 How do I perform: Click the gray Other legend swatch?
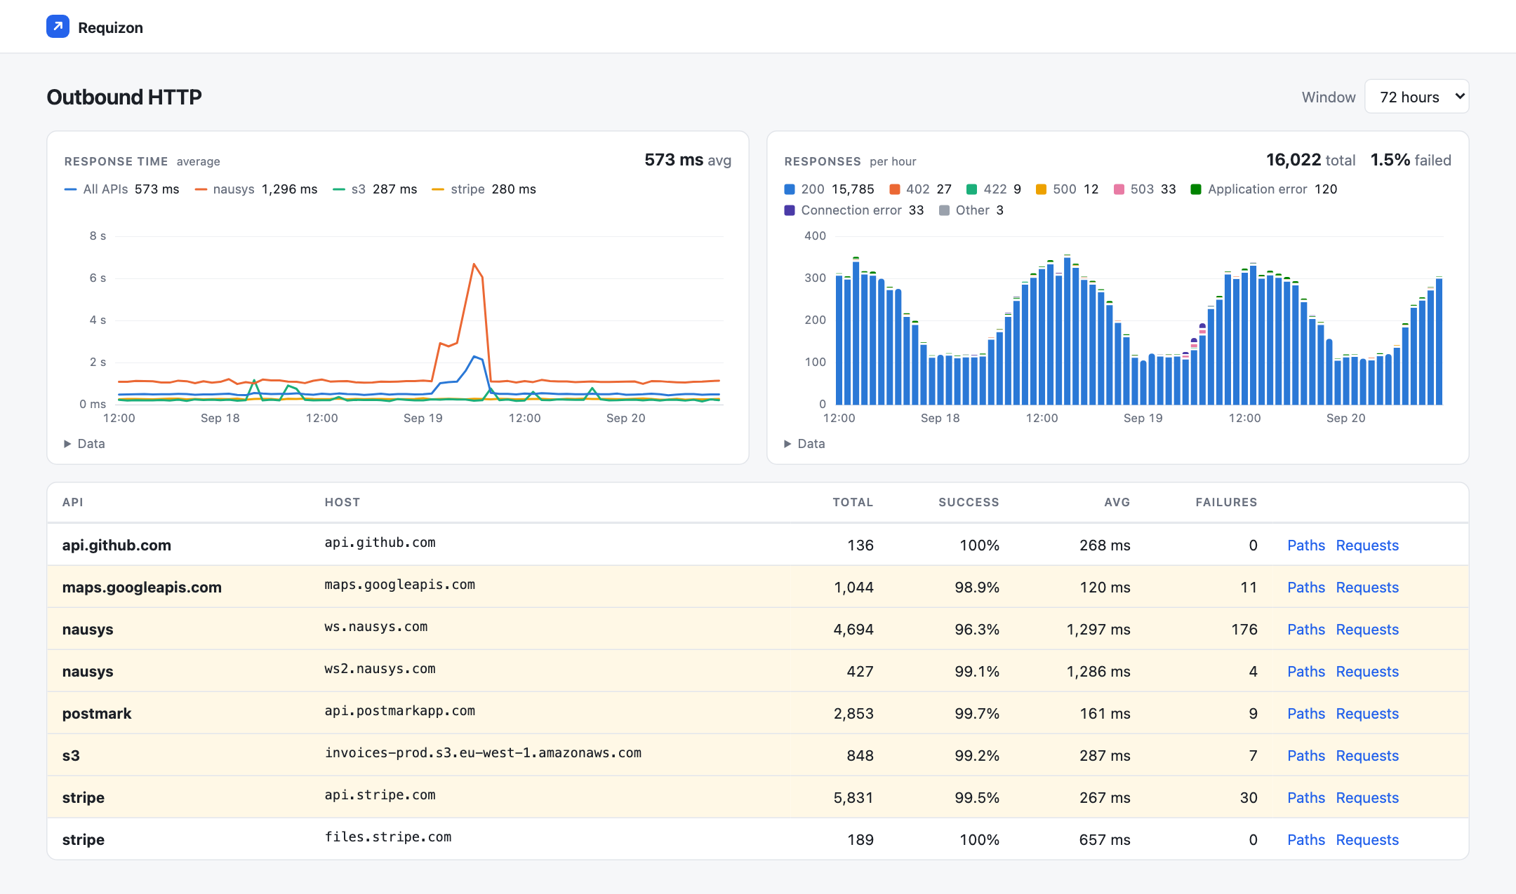coord(945,210)
